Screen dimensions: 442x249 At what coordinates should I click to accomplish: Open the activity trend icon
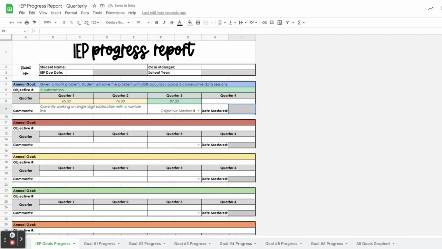[431, 9]
